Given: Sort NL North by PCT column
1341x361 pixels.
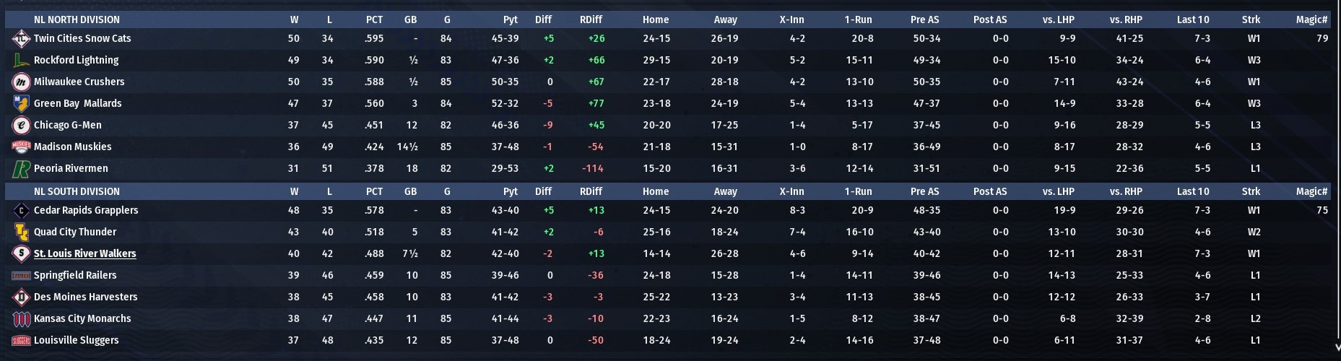Looking at the screenshot, I should coord(374,19).
